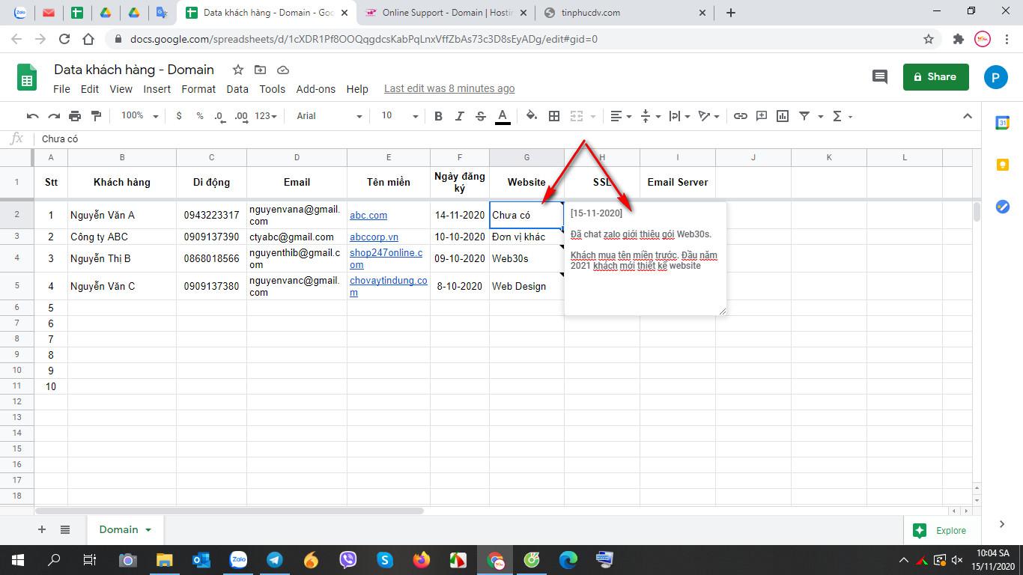Click the note text box dated 15-11-2020

(x=645, y=258)
